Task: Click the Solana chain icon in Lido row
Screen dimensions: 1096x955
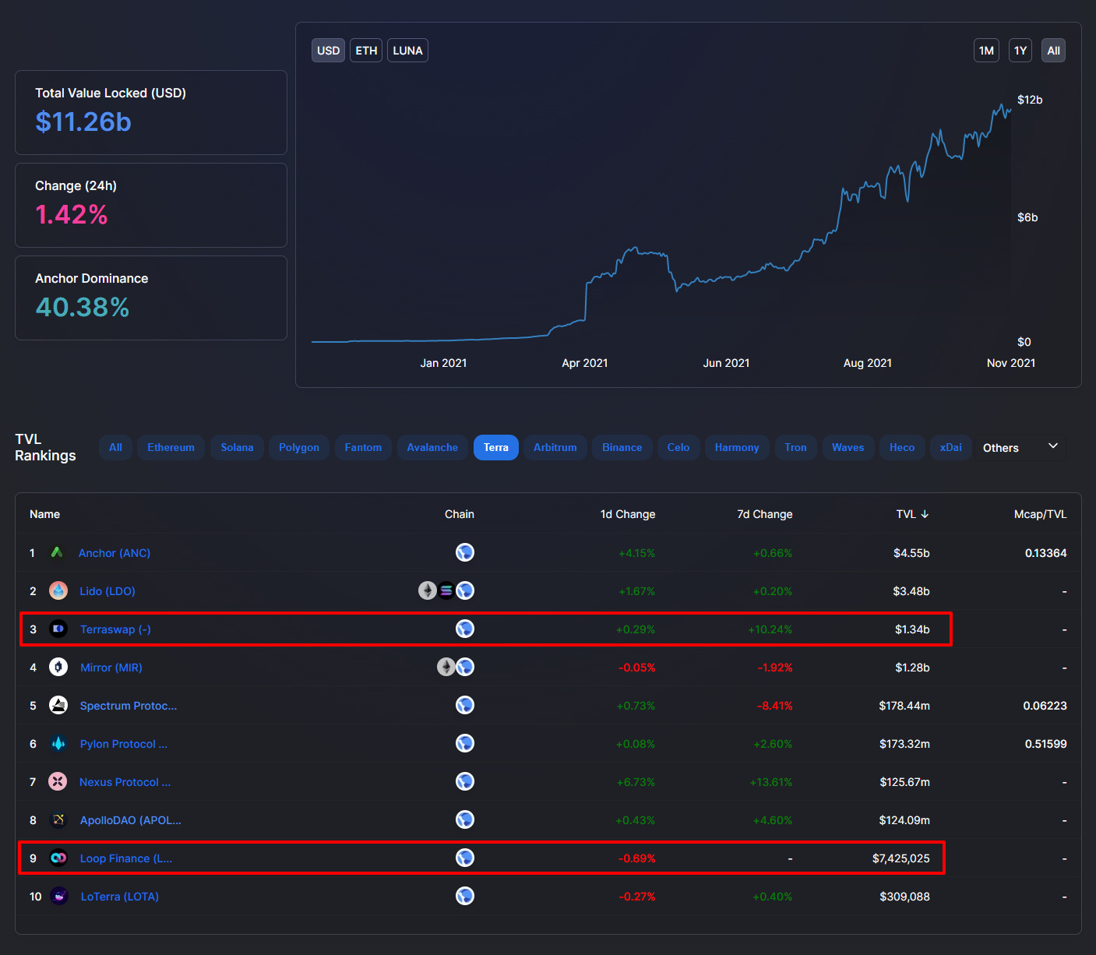Action: pyautogui.click(x=446, y=590)
